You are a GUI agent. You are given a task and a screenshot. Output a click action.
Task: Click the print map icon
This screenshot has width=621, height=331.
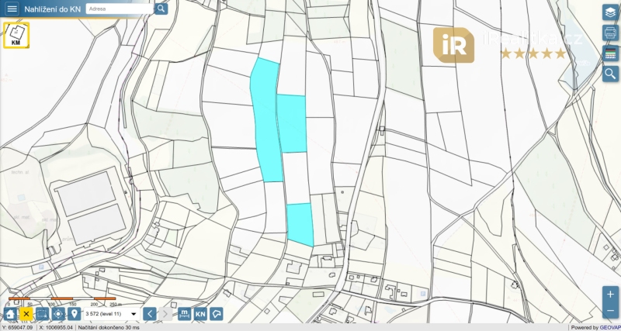(x=611, y=33)
